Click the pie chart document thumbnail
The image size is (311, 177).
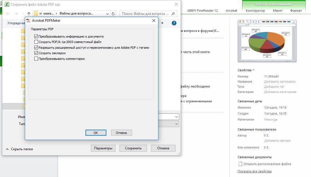[267, 41]
